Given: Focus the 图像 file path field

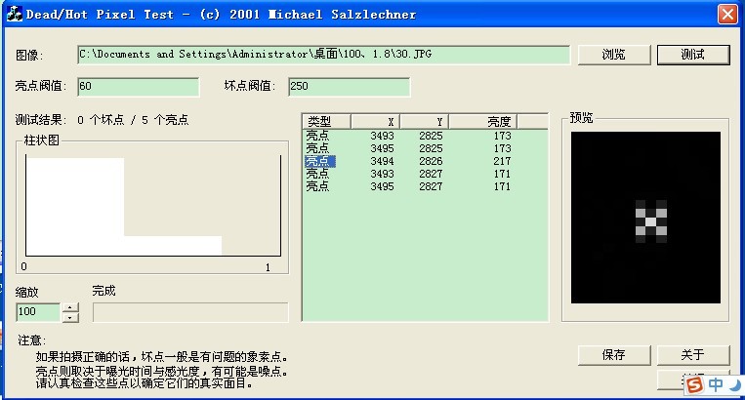Looking at the screenshot, I should click(x=323, y=55).
